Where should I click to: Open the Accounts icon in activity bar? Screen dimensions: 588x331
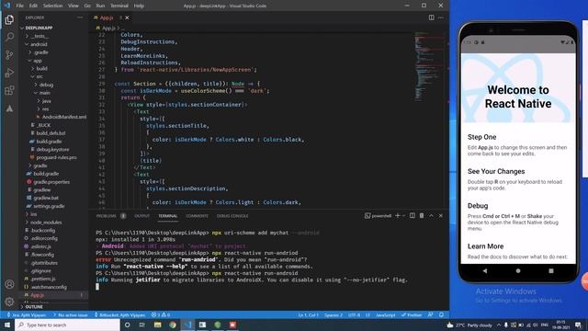click(x=9, y=284)
